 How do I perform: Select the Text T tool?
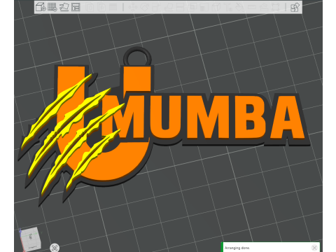pos(228,7)
